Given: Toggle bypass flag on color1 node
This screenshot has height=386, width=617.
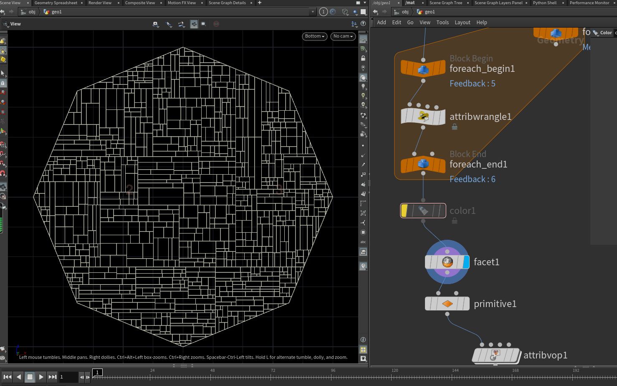Looking at the screenshot, I should click(x=404, y=211).
